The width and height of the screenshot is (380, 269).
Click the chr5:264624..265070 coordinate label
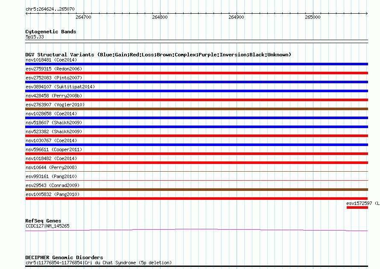click(50, 9)
